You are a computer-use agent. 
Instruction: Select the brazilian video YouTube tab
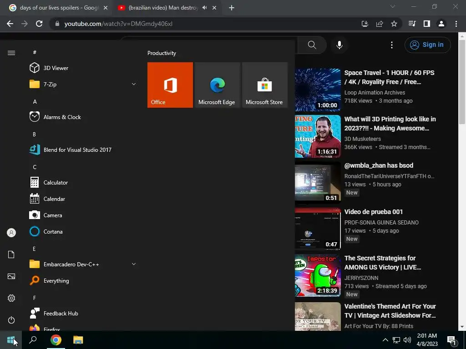(163, 8)
